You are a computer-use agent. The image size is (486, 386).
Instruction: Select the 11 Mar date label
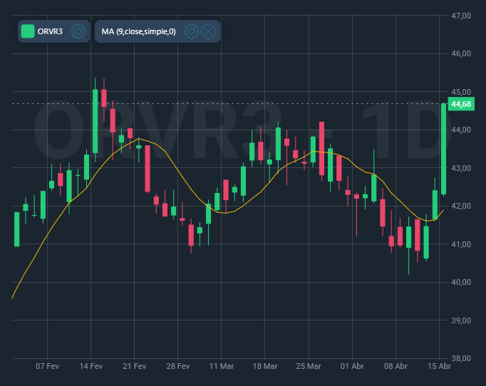click(x=222, y=366)
